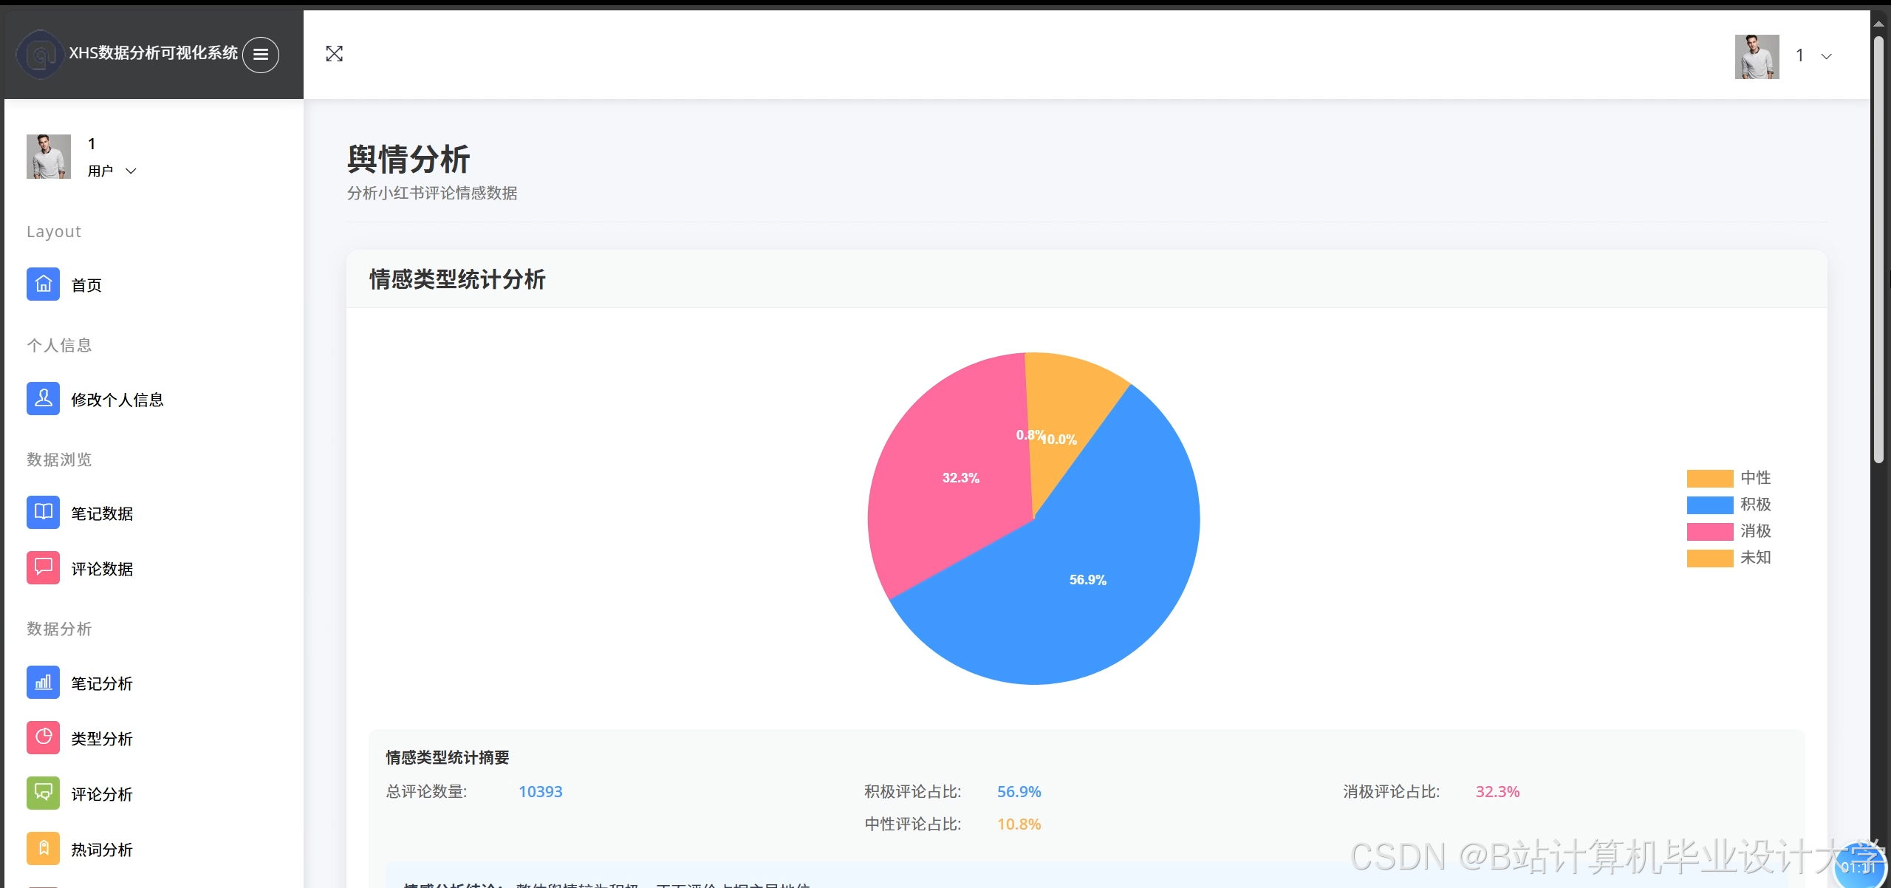Open the 用户 dropdown in the sidebar profile

click(131, 171)
